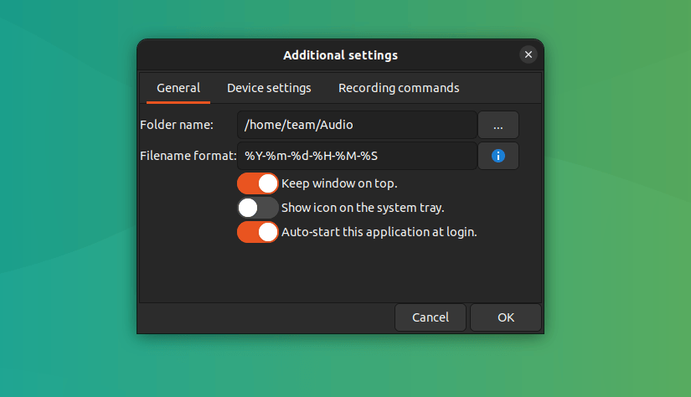Enable the Show icon on system tray switch
Viewport: 691px width, 397px height.
[258, 208]
